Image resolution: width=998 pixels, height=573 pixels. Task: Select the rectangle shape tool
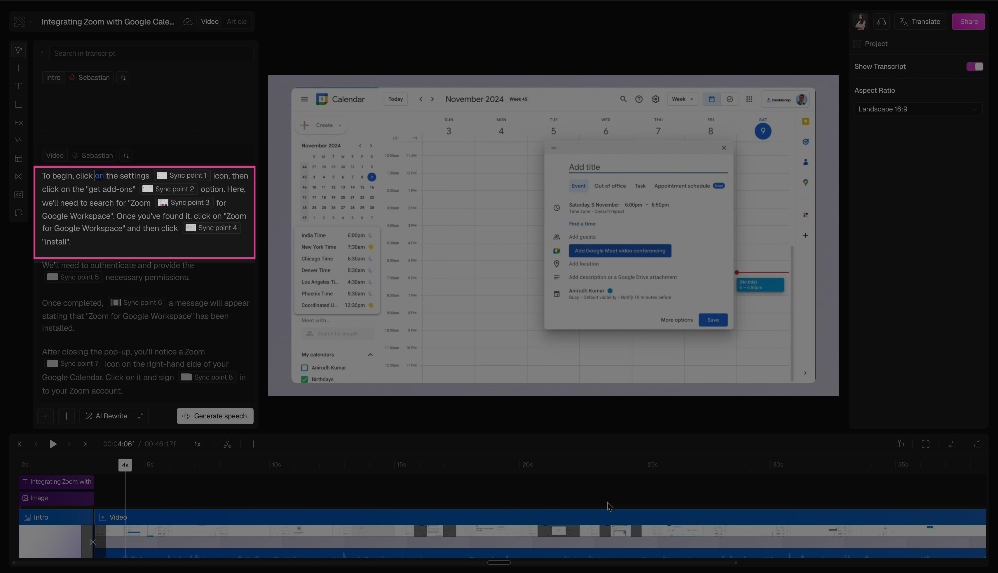tap(18, 104)
